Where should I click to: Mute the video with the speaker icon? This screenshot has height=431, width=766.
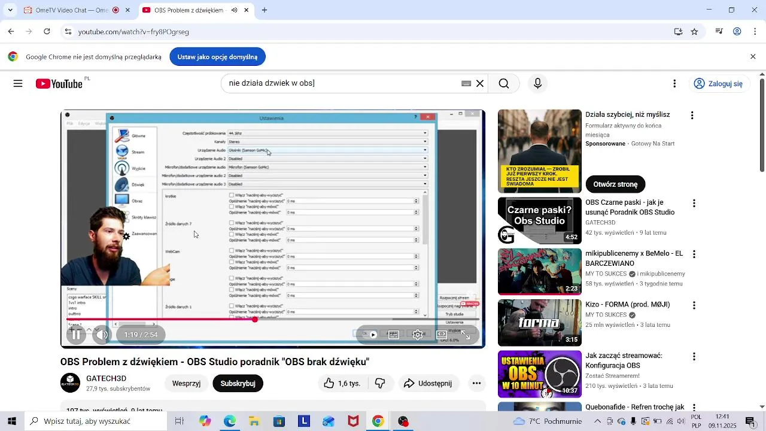click(x=102, y=335)
